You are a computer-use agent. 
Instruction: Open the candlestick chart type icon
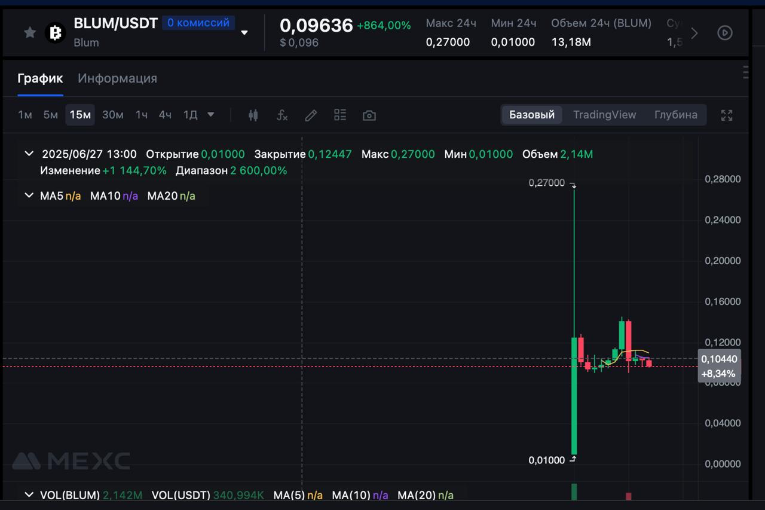pyautogui.click(x=253, y=115)
